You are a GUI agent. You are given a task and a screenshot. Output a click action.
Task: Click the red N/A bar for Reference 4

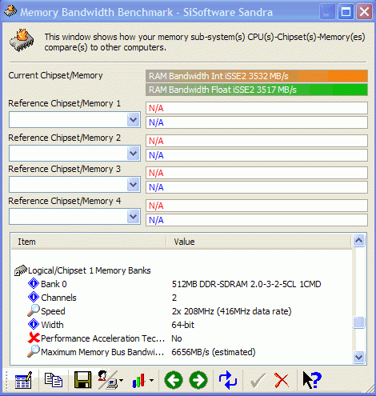click(257, 206)
